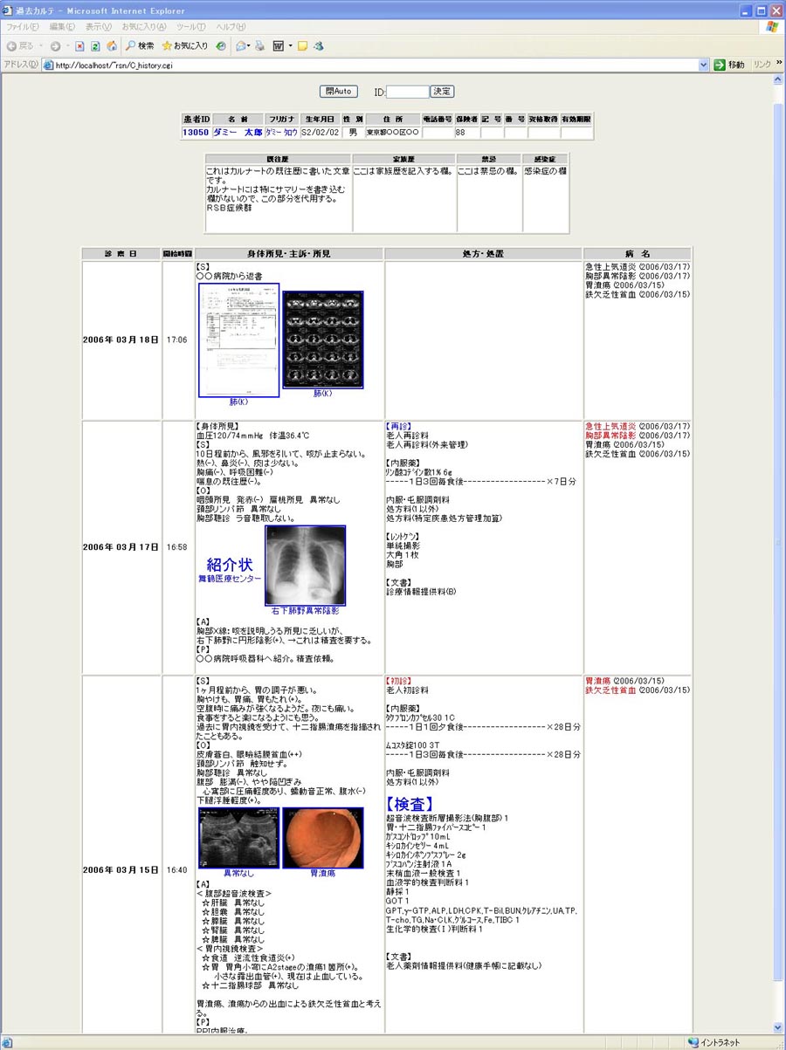Image resolution: width=786 pixels, height=1050 pixels.
Task: Stop page loading with the red X icon
Action: coord(79,45)
